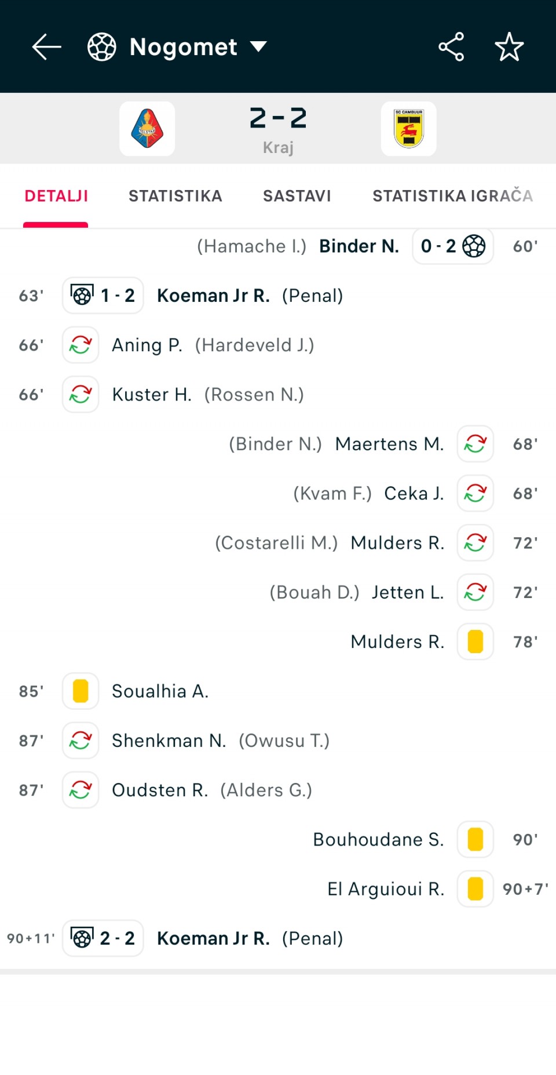Switch to the SASTAVI tab
The height and width of the screenshot is (1075, 556).
point(297,196)
